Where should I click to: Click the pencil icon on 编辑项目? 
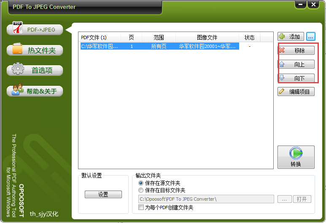(x=282, y=91)
